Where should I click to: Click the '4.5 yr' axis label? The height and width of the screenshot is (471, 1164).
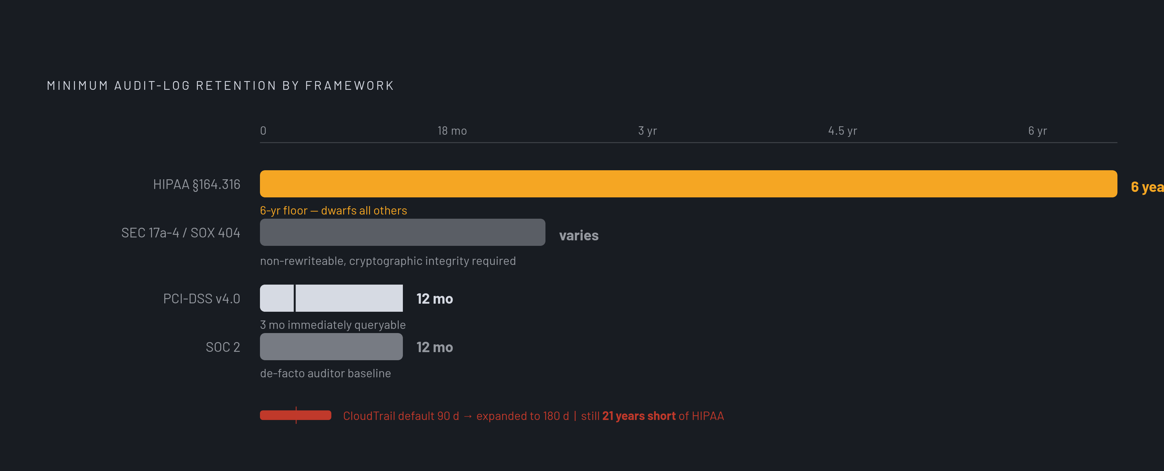[842, 131]
